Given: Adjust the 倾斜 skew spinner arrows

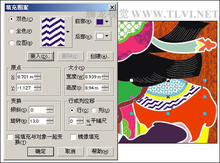Looking at the screenshot, I should [x=50, y=110].
